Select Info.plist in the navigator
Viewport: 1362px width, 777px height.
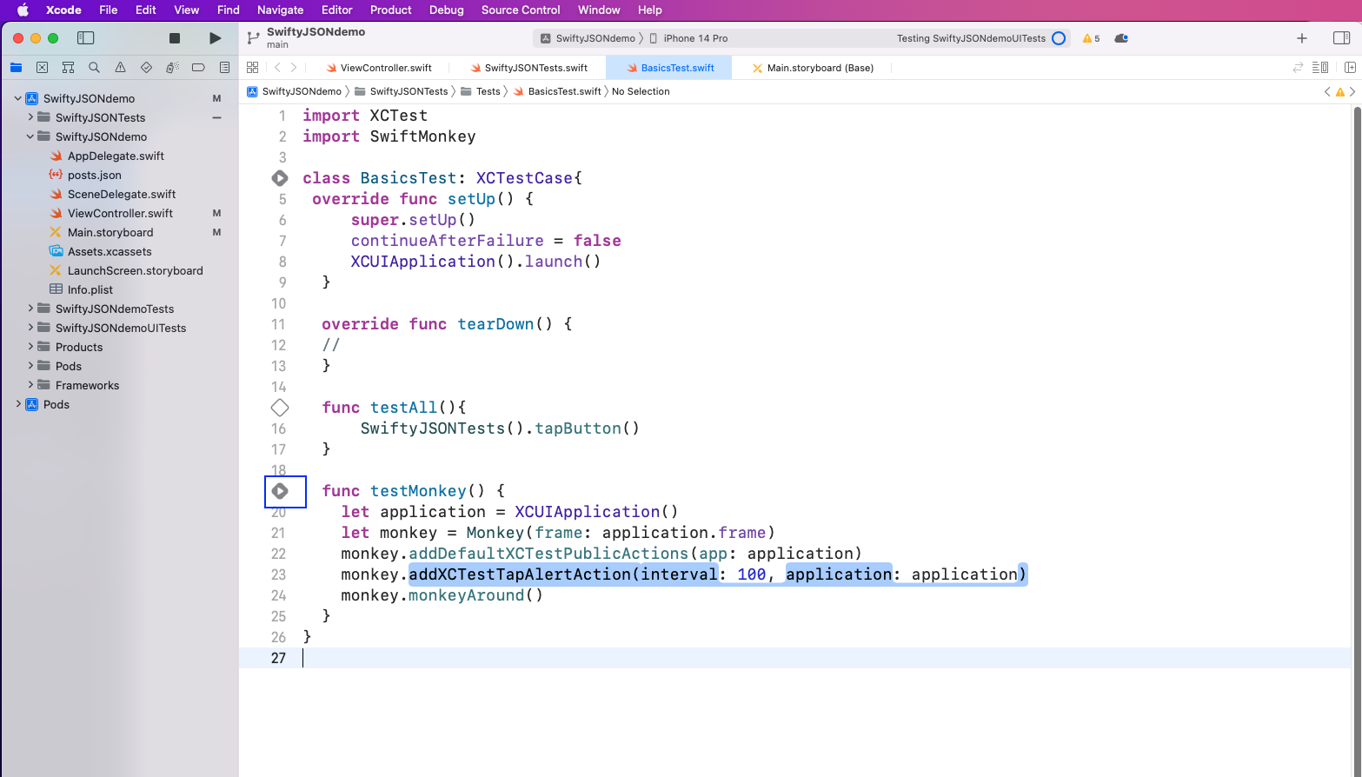click(90, 289)
